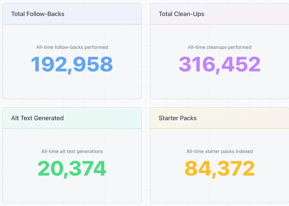Click the Total Follow-Backs card header

[37, 14]
